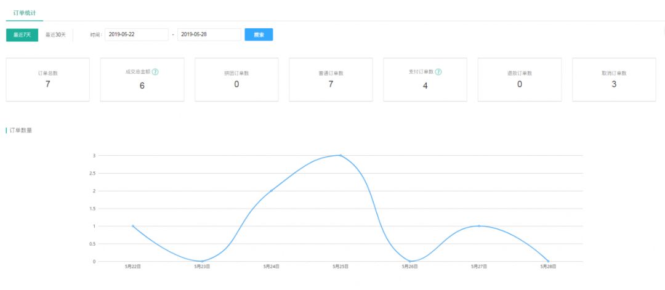Viewport: 665px width, 290px height.
Task: Click the 支付订单数 stat card
Action: (425, 80)
